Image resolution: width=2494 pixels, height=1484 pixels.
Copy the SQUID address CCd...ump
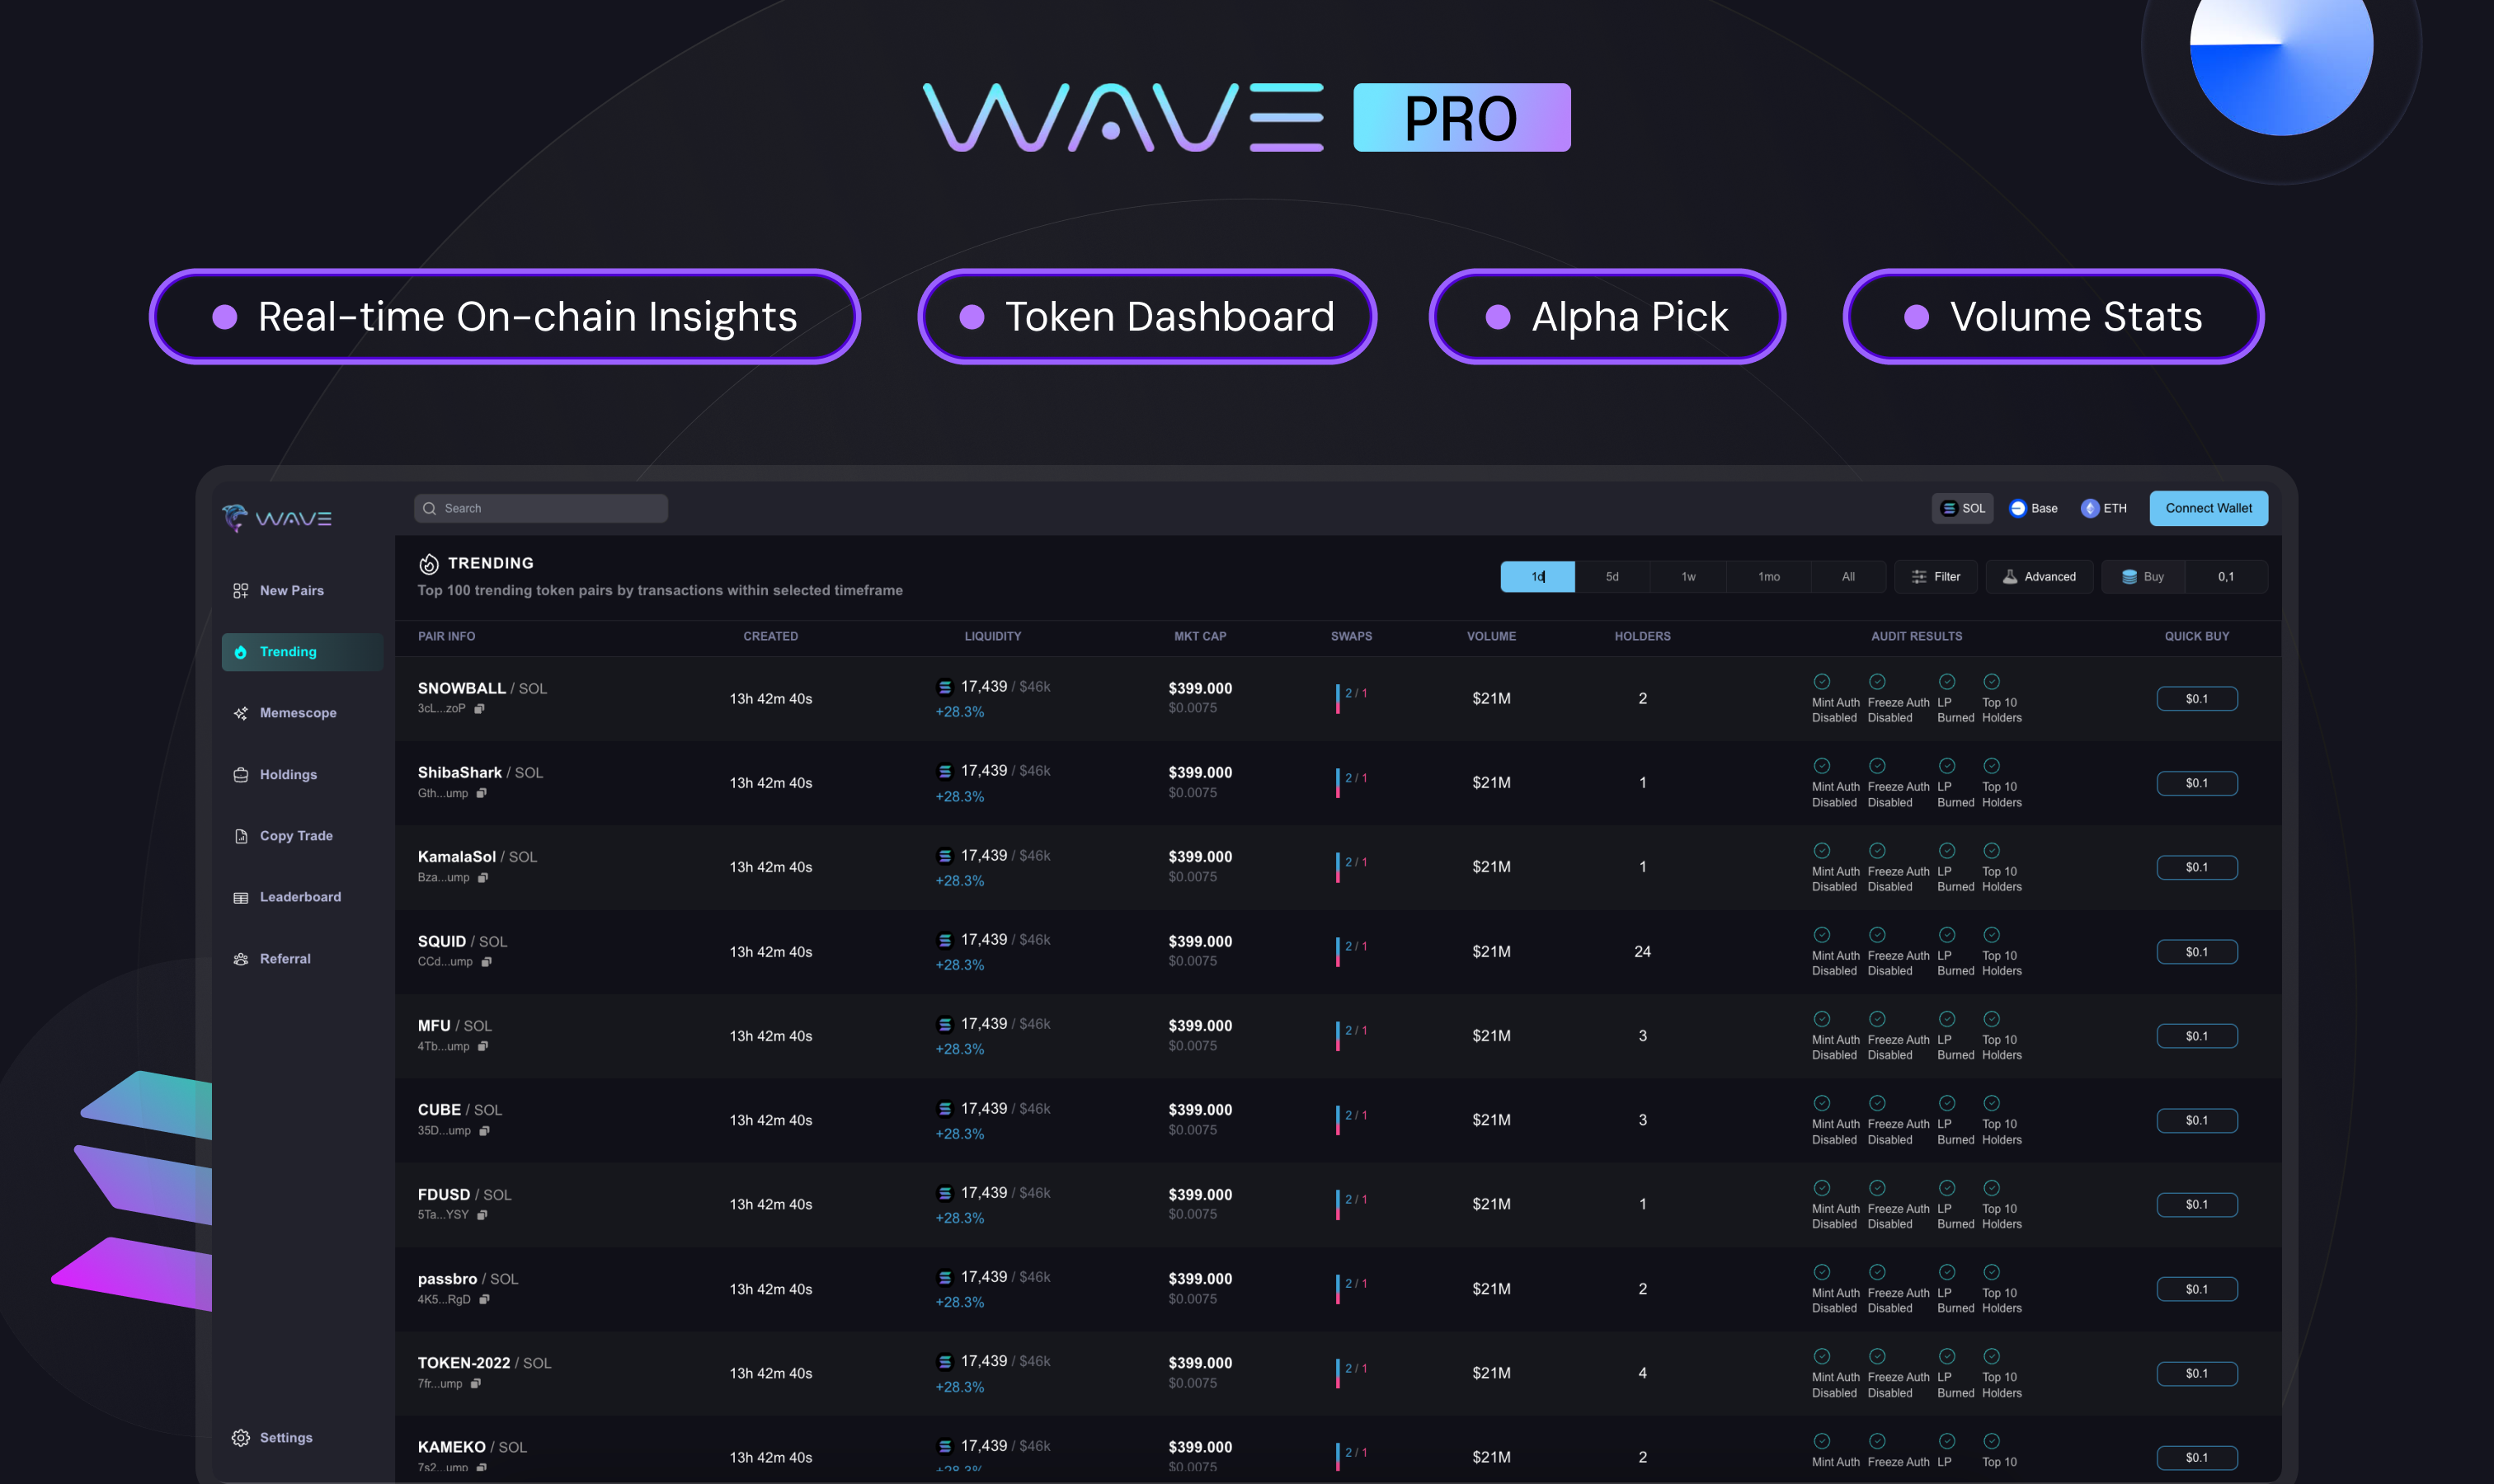(x=487, y=962)
